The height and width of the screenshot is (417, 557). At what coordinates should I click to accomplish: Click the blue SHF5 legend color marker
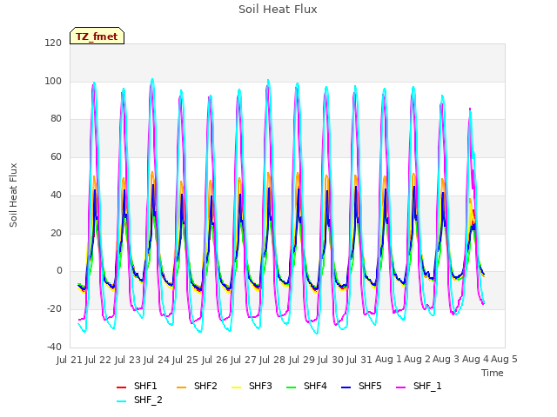[x=346, y=387]
